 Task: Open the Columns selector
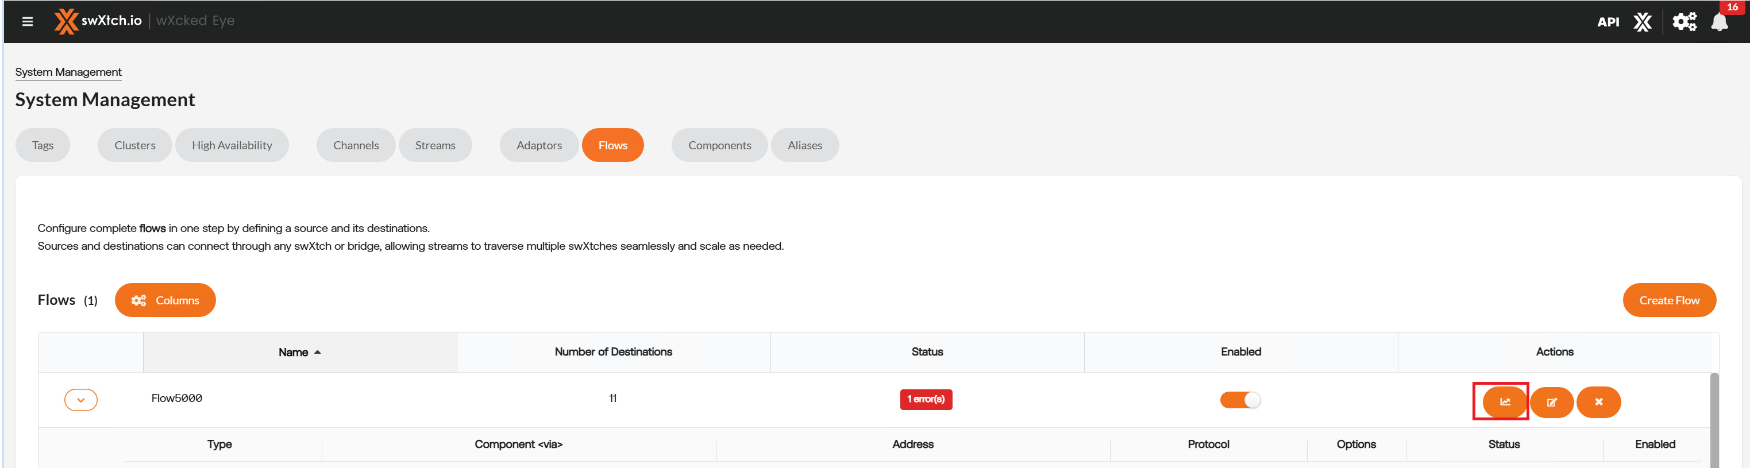coord(165,300)
